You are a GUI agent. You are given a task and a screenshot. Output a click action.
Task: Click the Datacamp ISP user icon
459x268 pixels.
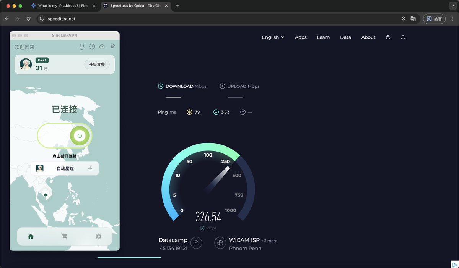pos(196,243)
